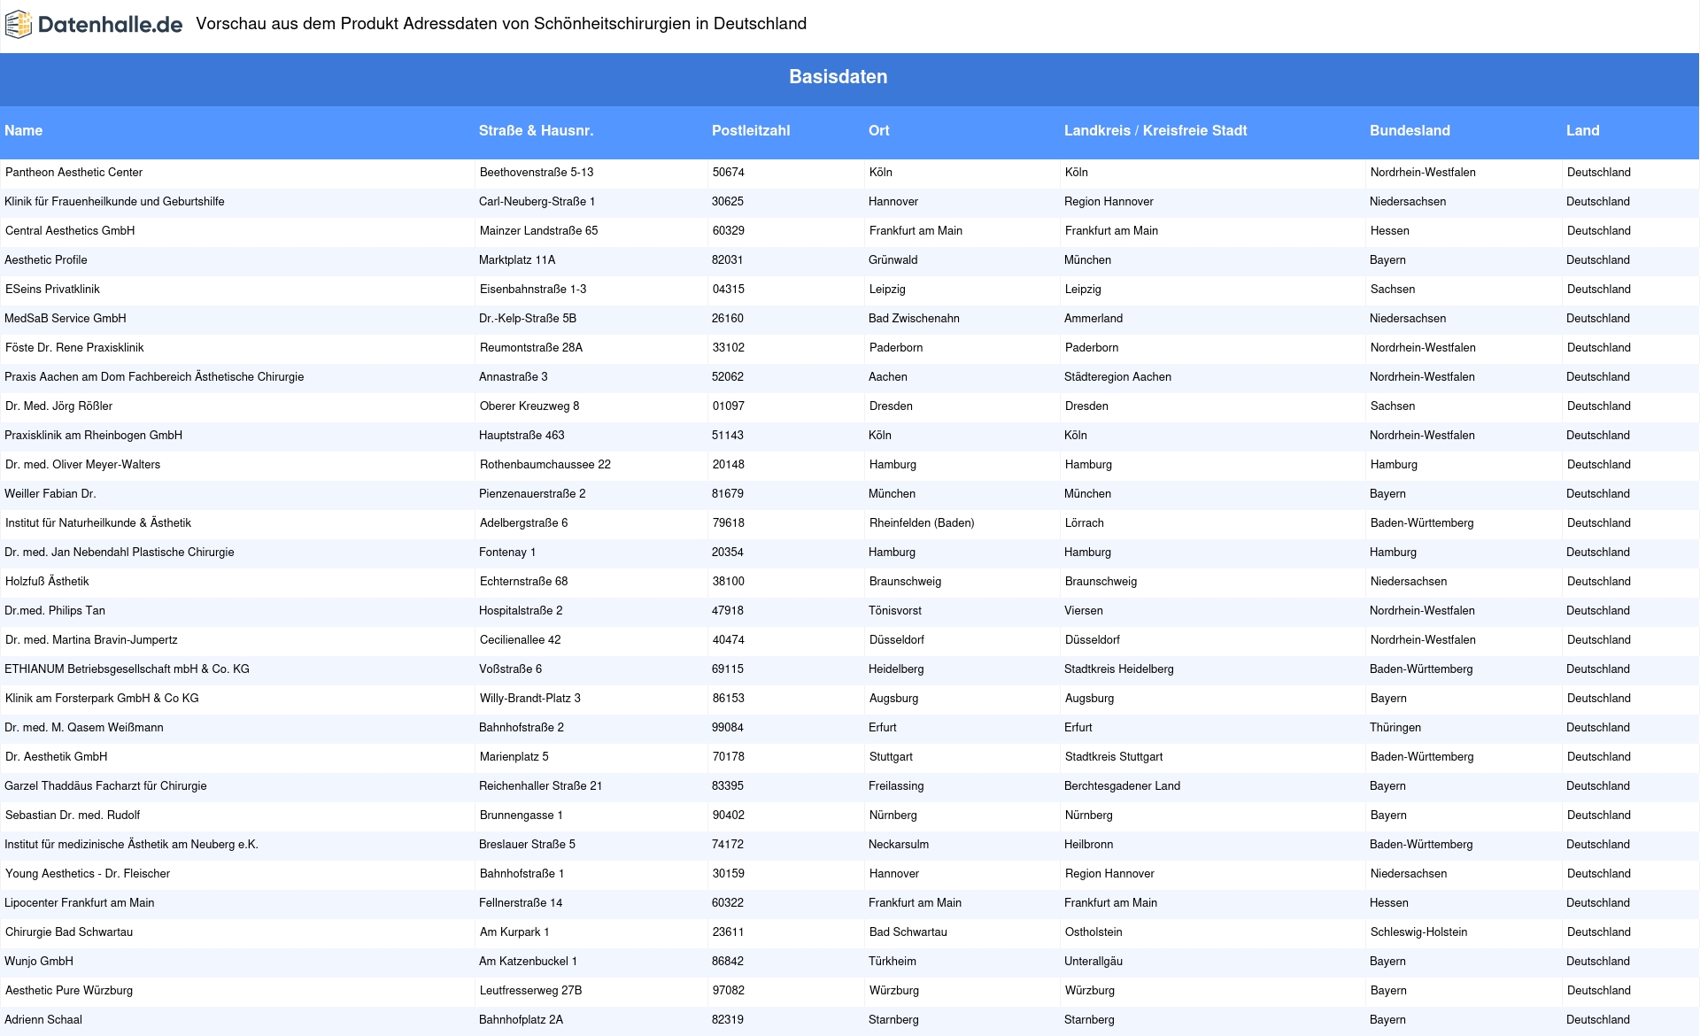The height and width of the screenshot is (1036, 1700).
Task: Click Dr. med. M. Qasem Weißmann
Action: click(84, 727)
